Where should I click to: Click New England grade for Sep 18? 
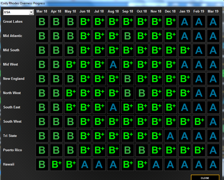(x=128, y=79)
